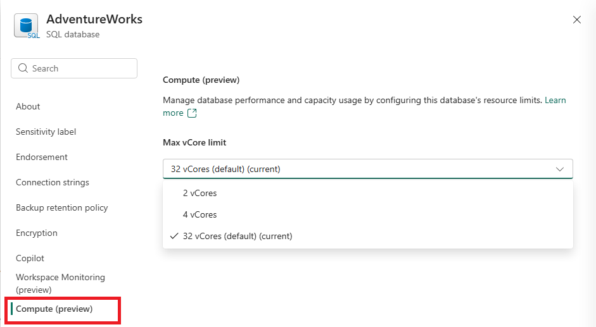Open the Sensitivity label section

[x=46, y=132]
